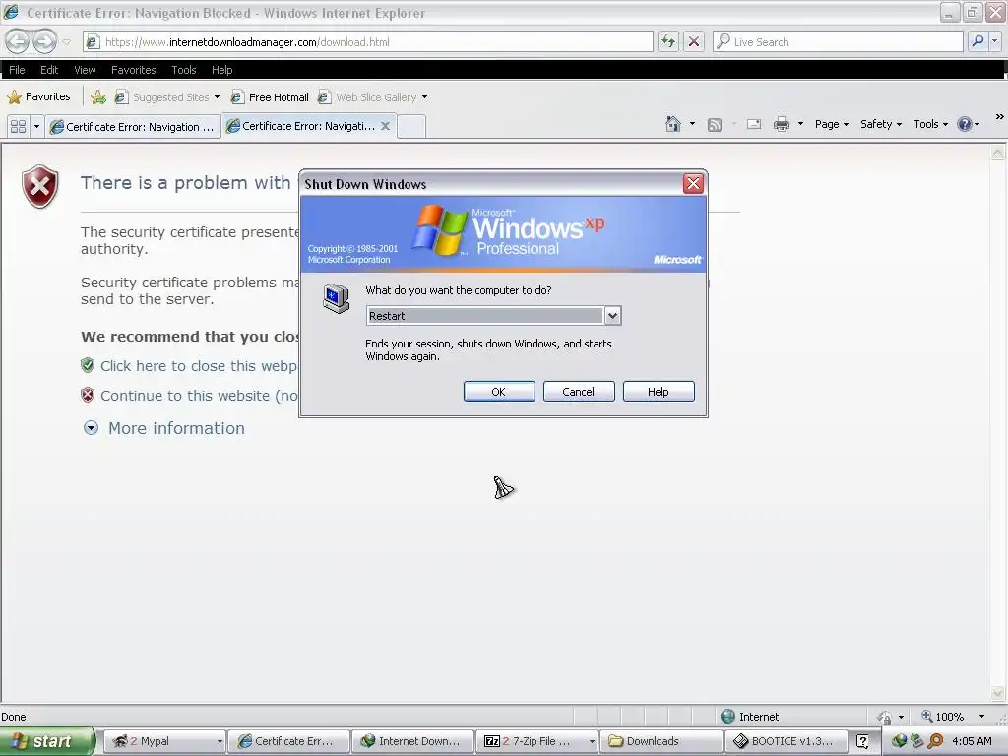Click 'Continue to this website' link

pos(199,396)
